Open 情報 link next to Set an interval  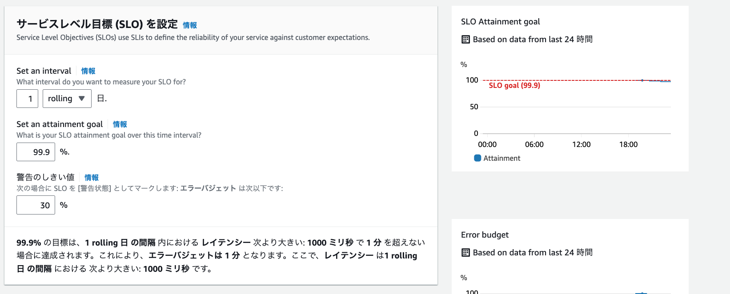(x=88, y=71)
